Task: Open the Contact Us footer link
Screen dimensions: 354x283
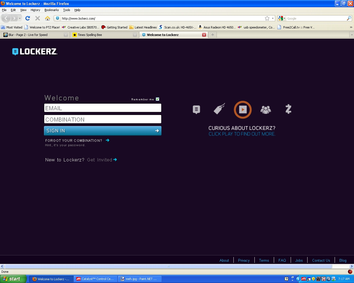Action: coord(321,260)
